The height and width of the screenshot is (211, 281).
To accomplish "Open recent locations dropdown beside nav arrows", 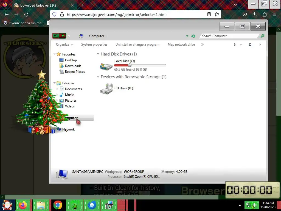I will (69, 36).
